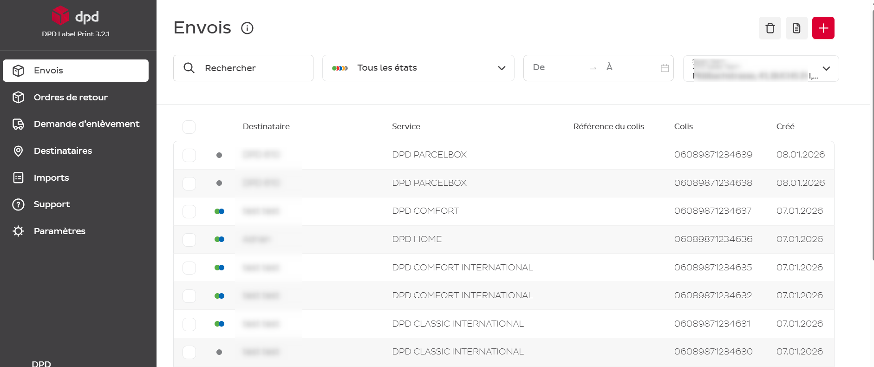Sort by the Créé column header
The image size is (874, 367).
pos(785,126)
